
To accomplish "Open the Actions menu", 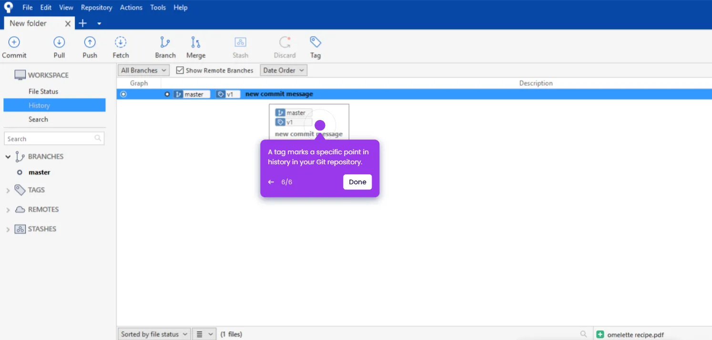I will tap(131, 7).
